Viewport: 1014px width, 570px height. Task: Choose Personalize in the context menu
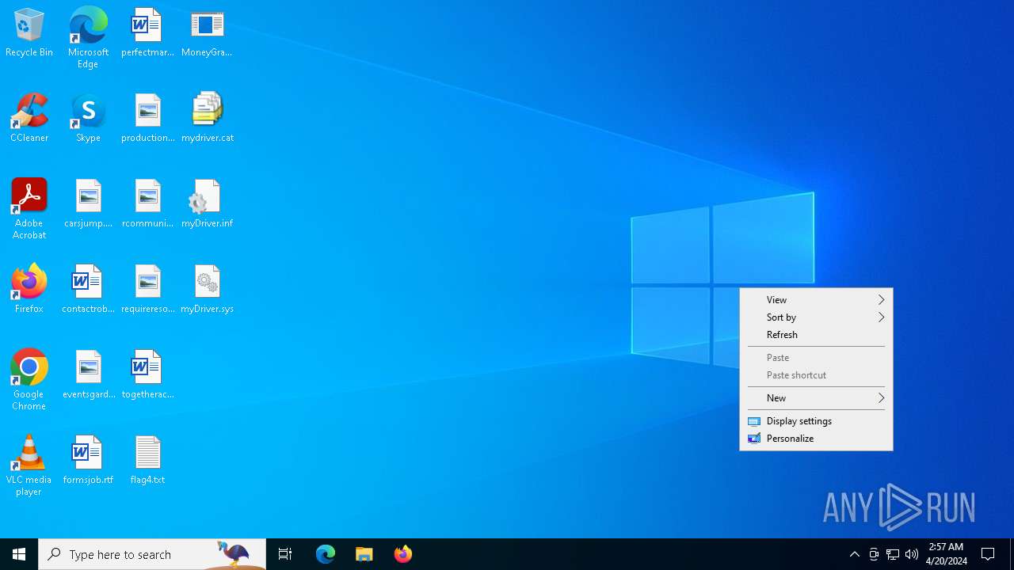[x=816, y=439]
